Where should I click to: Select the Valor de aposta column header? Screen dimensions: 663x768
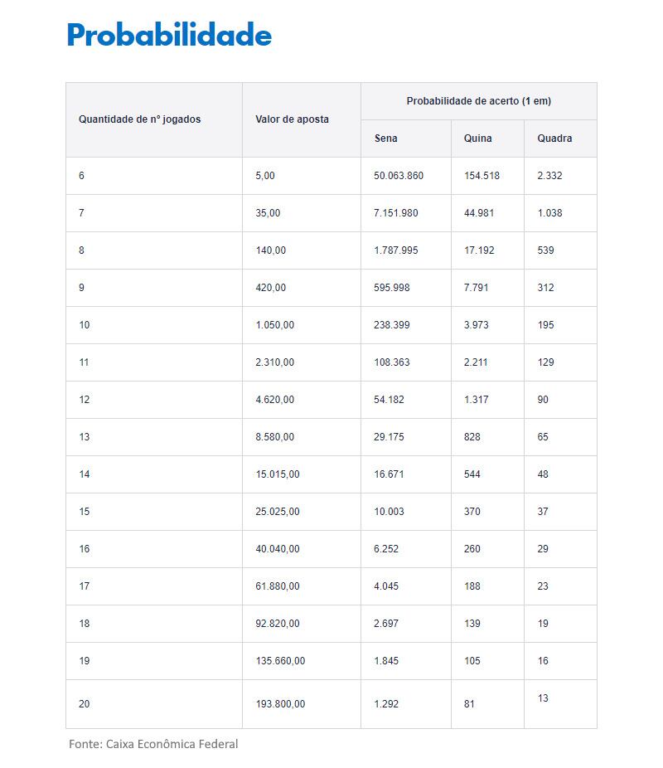[292, 119]
